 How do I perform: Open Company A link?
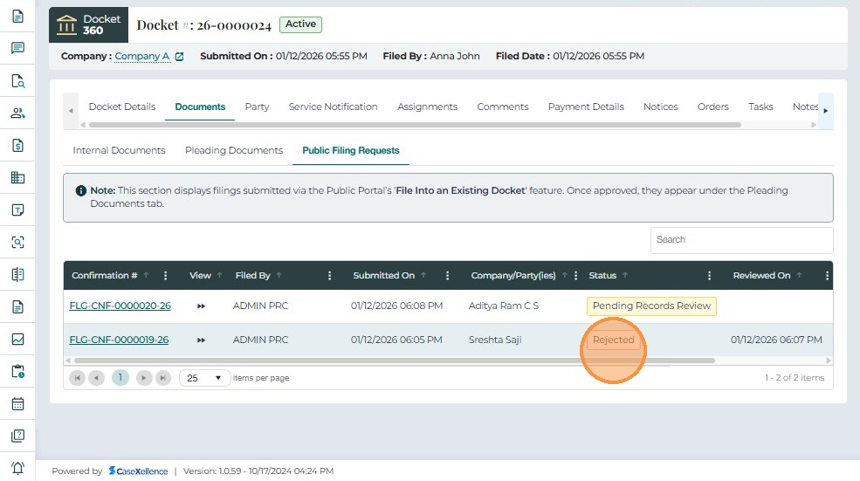(x=142, y=56)
